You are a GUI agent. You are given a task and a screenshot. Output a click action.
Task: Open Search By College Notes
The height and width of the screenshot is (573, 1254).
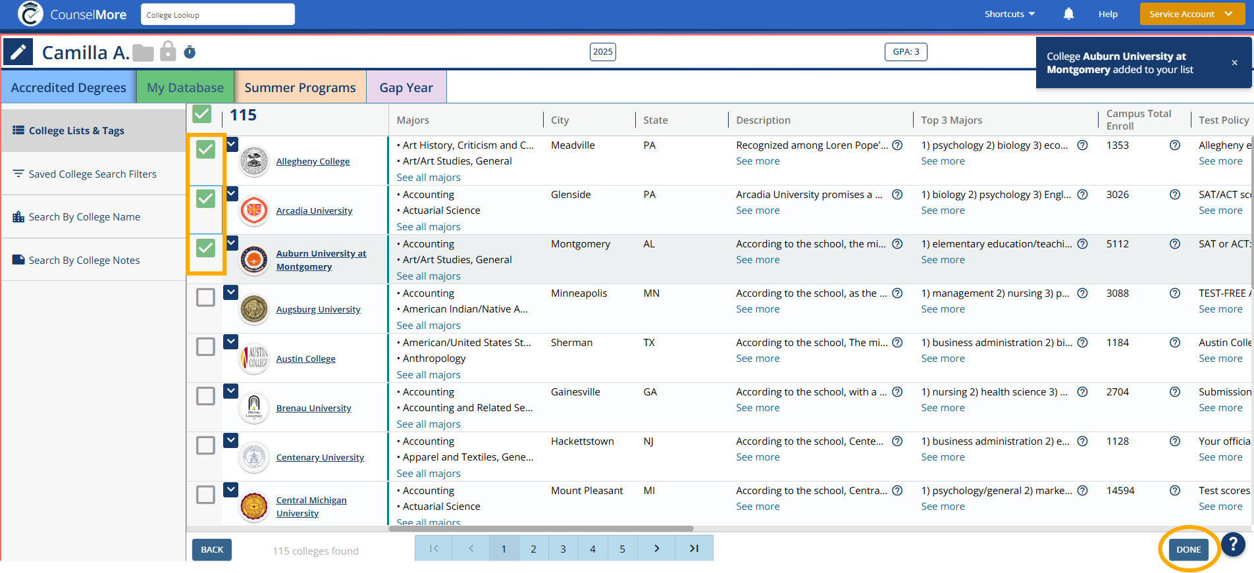(93, 260)
